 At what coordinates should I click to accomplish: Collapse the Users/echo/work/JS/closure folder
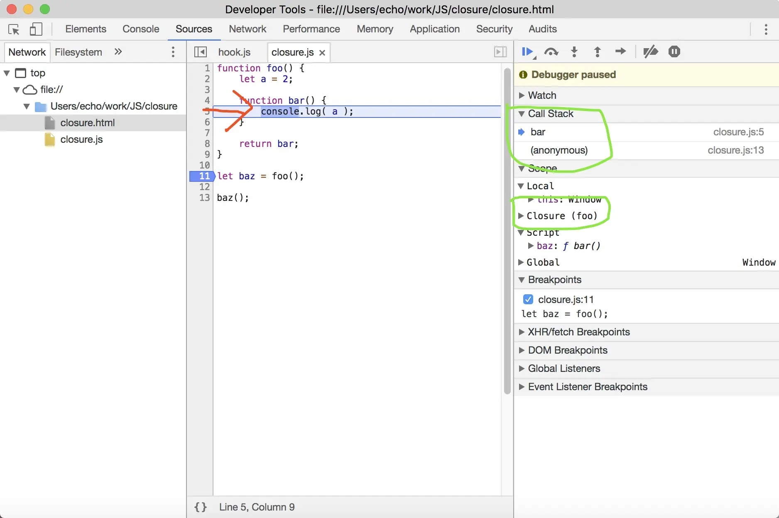click(27, 106)
